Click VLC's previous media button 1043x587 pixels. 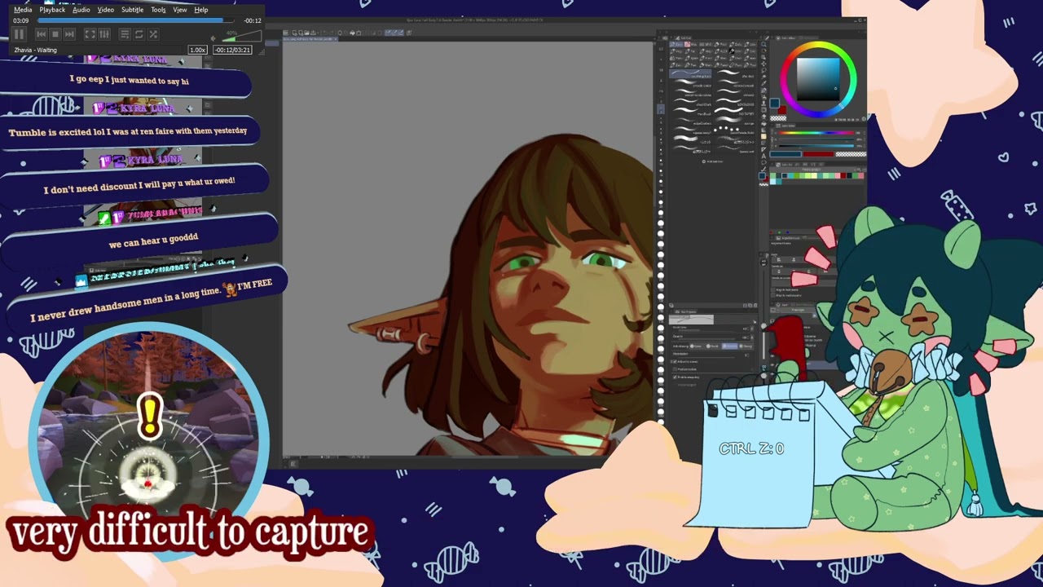click(41, 34)
